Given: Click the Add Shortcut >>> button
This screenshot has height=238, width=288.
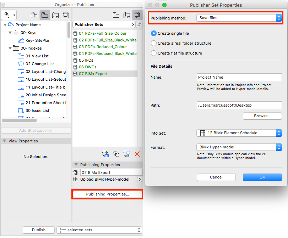Looking at the screenshot, I should pyautogui.click(x=36, y=130).
